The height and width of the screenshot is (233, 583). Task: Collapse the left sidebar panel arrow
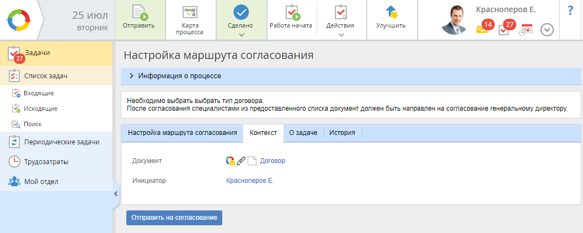pos(116,194)
